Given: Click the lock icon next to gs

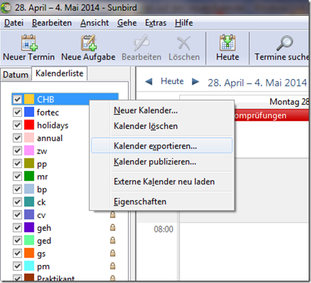Looking at the screenshot, I should click(113, 253).
